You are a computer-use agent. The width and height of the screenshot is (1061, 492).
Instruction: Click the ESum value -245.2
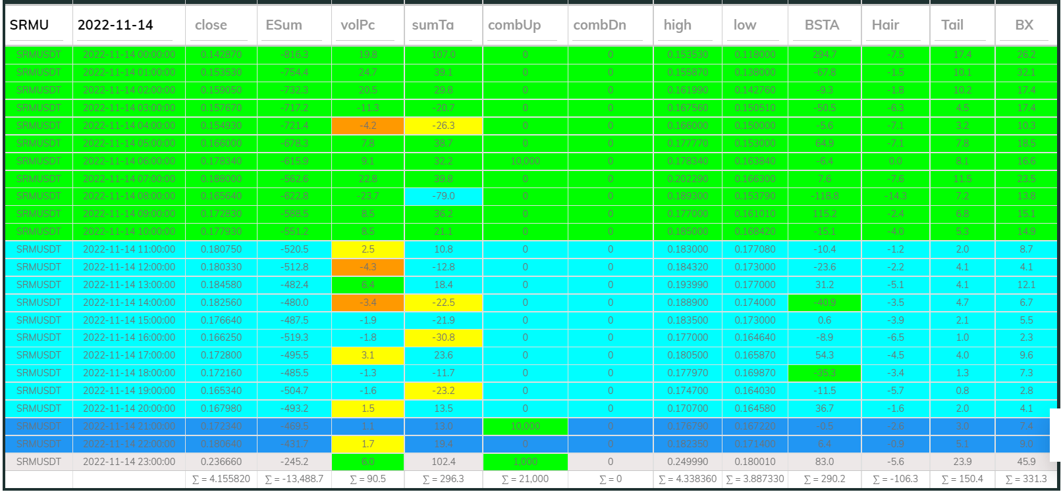294,462
